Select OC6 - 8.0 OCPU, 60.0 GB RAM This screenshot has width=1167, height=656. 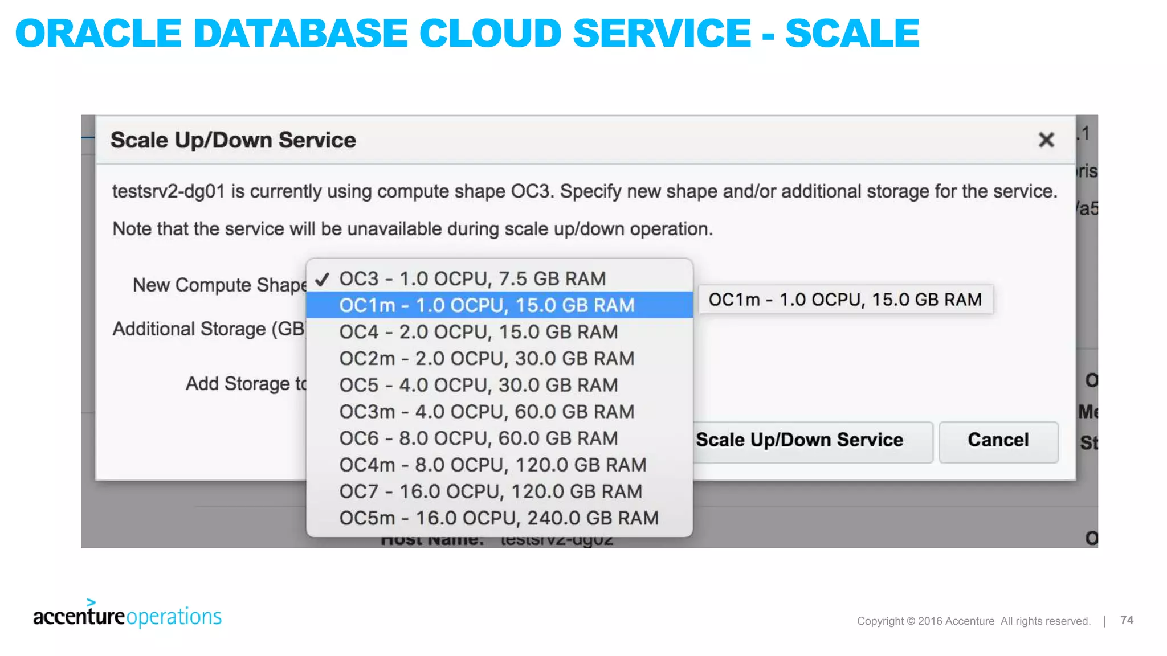tap(499, 438)
